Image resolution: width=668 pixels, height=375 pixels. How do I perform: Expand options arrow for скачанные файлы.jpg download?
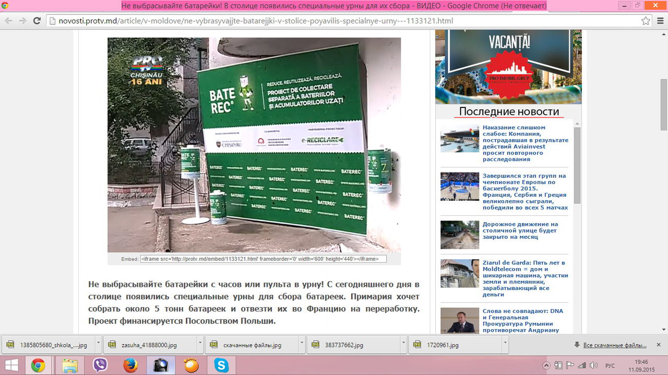(302, 345)
